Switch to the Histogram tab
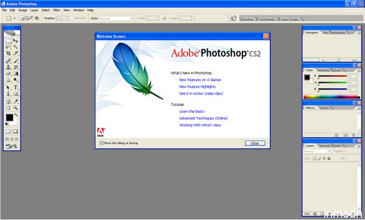 (x=338, y=32)
